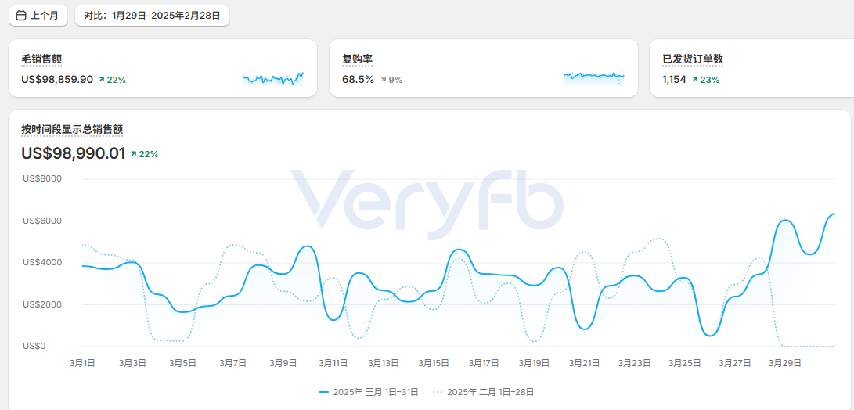
Task: Click the 1,154 shipped orders value
Action: click(x=674, y=80)
